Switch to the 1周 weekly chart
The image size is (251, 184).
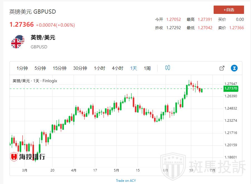click(x=147, y=68)
